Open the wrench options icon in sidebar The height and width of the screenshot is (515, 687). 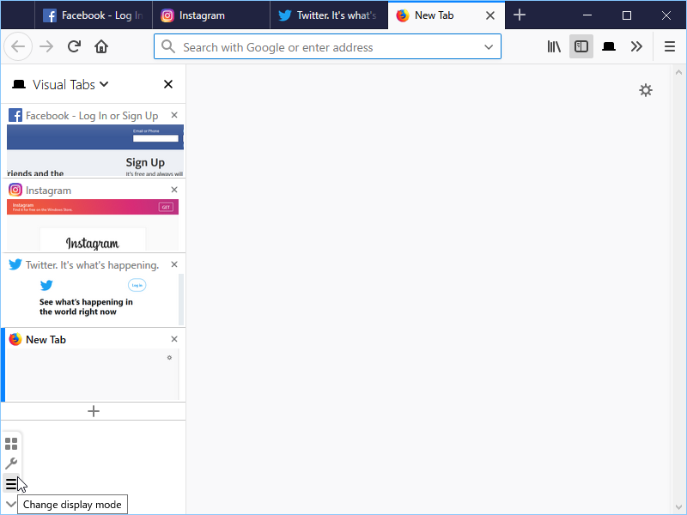[11, 463]
